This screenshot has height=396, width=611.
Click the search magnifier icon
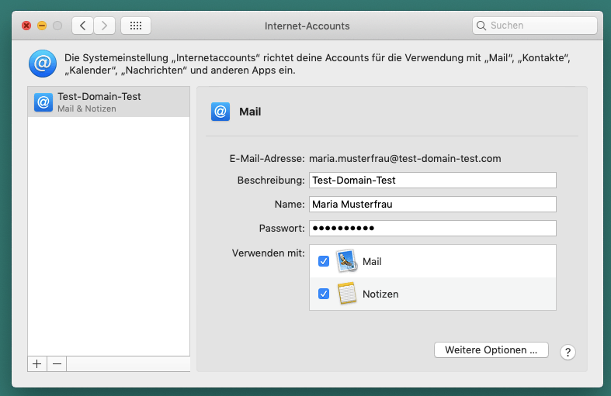[482, 26]
